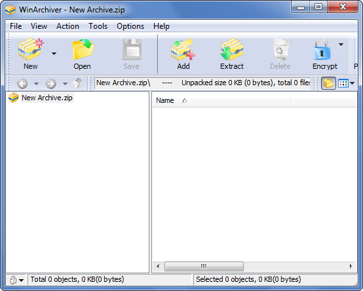Expand the view mode dropdown arrow

[x=353, y=83]
